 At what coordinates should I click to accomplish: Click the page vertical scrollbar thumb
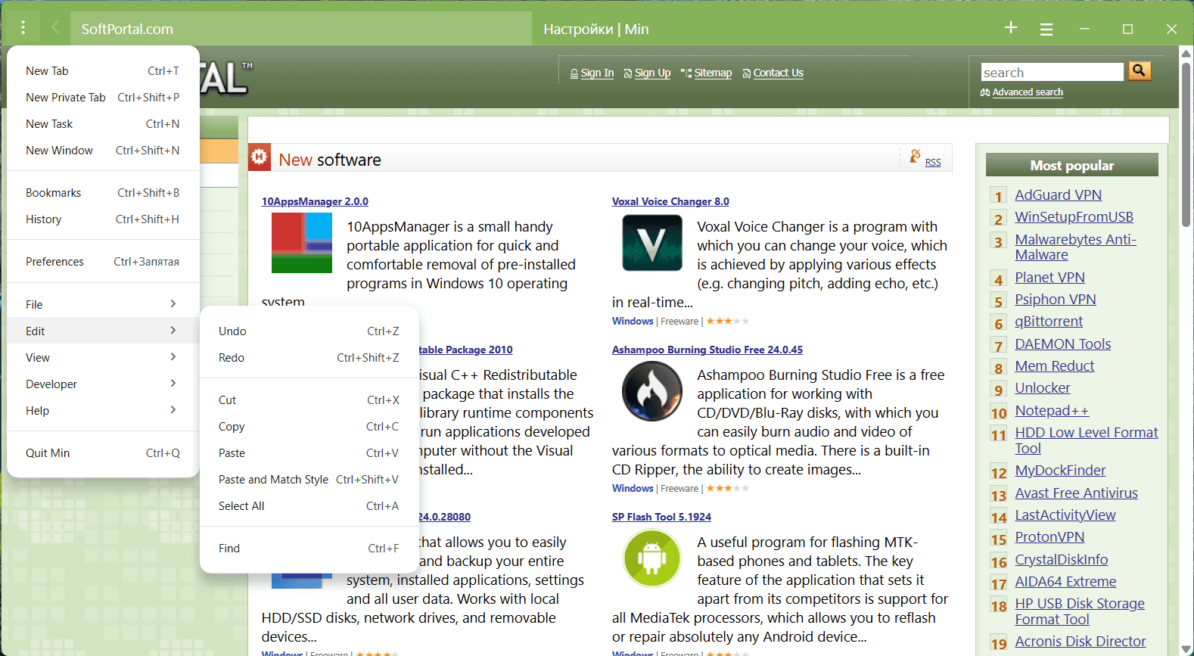pyautogui.click(x=1186, y=144)
